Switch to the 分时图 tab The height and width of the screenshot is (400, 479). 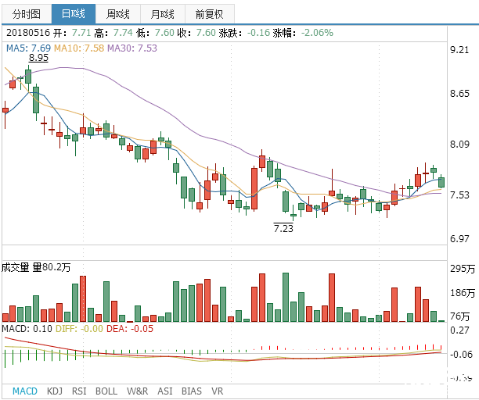point(27,14)
